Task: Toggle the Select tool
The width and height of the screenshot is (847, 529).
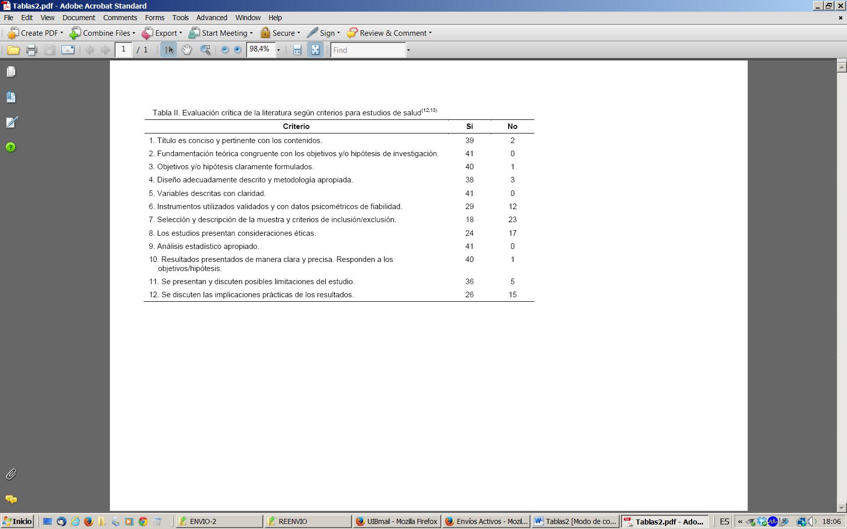Action: 168,50
